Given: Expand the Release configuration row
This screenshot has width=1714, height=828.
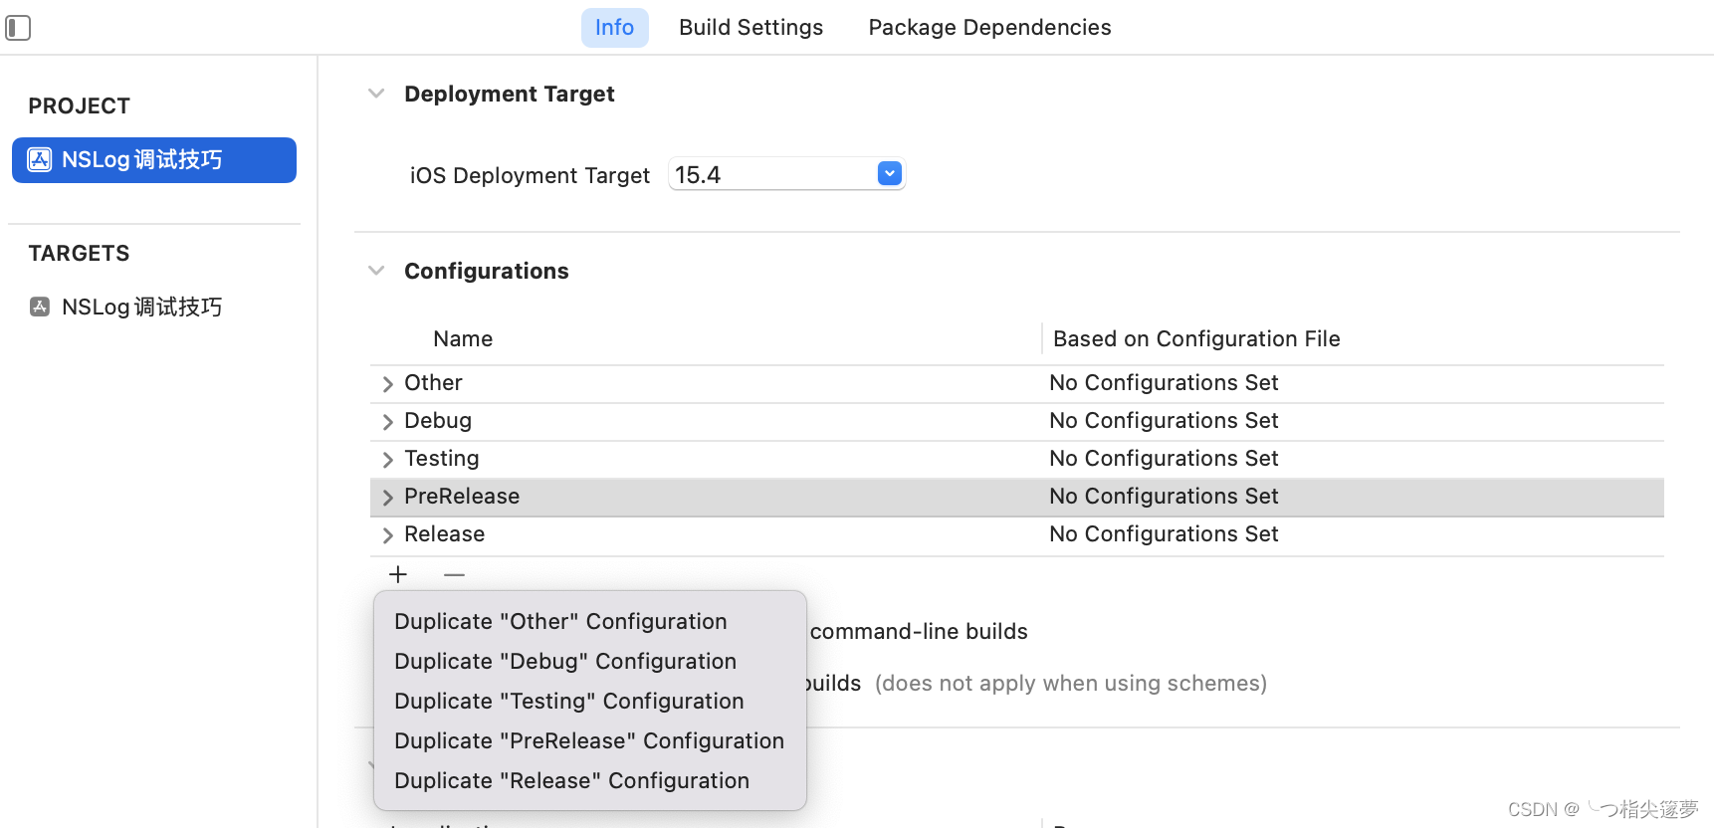Looking at the screenshot, I should point(387,535).
